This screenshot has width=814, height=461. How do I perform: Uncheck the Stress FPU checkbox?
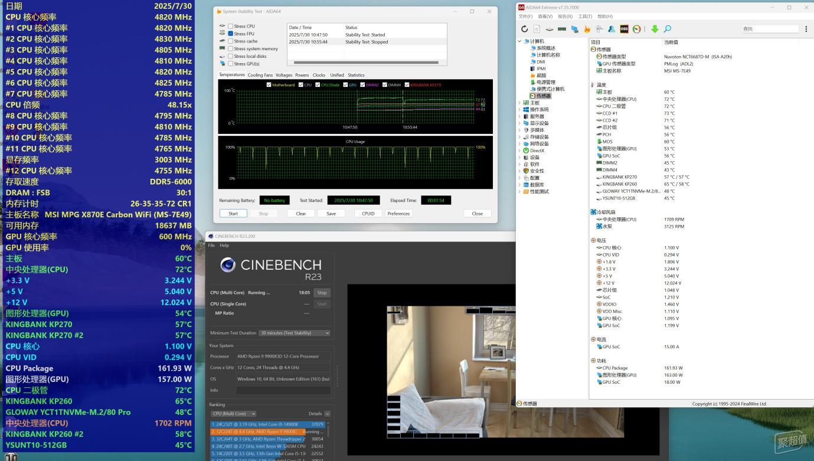(231, 34)
